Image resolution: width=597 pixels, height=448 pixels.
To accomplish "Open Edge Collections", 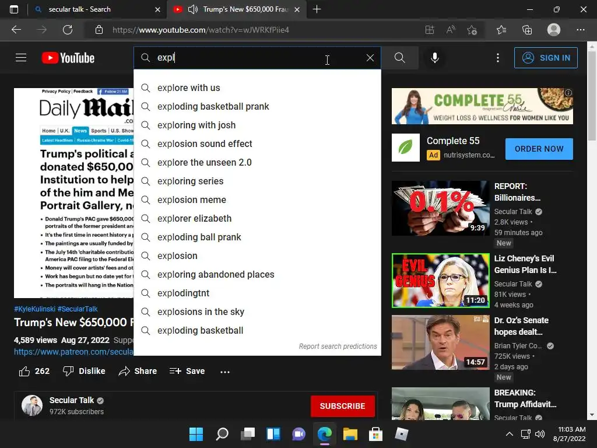I will pos(527,30).
